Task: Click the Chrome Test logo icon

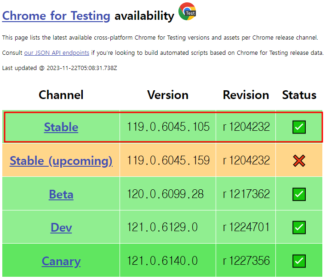Action: point(187,12)
